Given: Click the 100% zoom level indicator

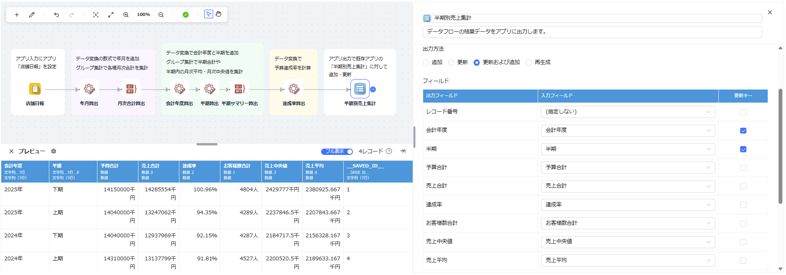Looking at the screenshot, I should 143,15.
